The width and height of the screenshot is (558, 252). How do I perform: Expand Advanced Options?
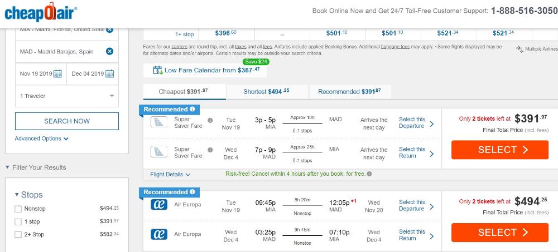pos(41,139)
